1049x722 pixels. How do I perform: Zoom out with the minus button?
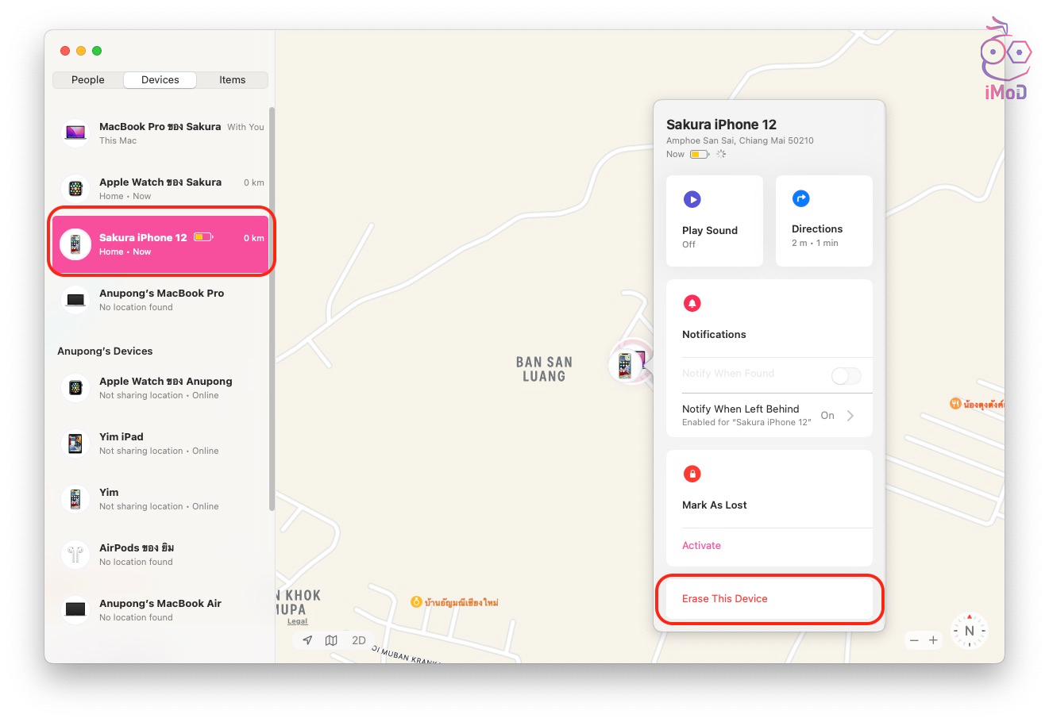(914, 640)
